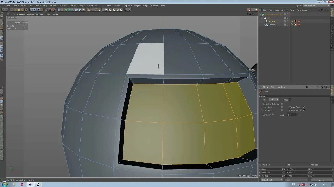Add a light object icon
Image resolution: width=334 pixels, height=187 pixels.
point(83,10)
